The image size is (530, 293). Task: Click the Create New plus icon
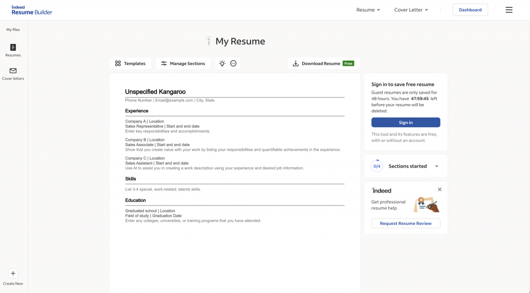click(x=13, y=274)
